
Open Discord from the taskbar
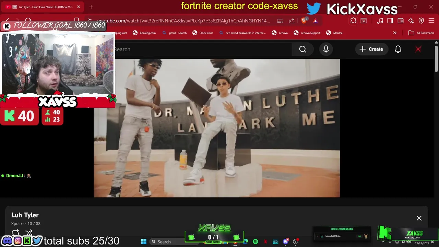pyautogui.click(x=285, y=242)
